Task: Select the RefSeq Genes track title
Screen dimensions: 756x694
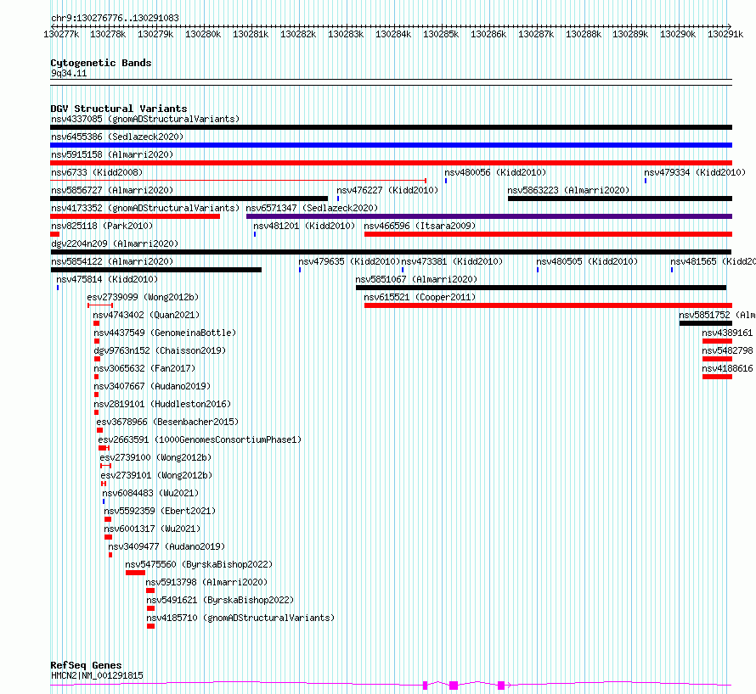Action: 86,666
